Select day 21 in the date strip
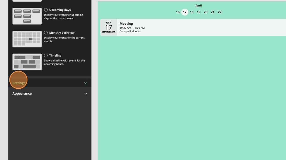The width and height of the screenshot is (286, 160). (x=212, y=12)
